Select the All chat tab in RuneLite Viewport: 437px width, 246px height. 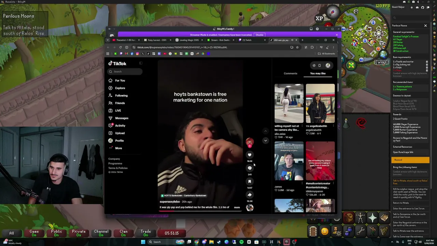[12, 233]
